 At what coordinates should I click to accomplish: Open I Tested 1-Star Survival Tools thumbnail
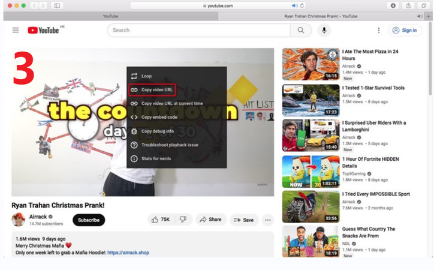click(311, 100)
